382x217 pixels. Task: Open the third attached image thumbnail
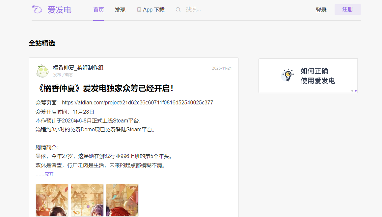point(122,200)
